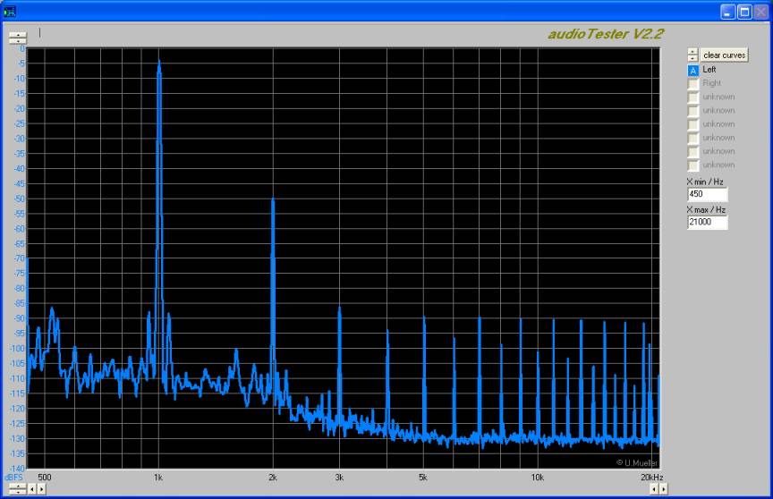Click the left arrow below the 20kHz label
This screenshot has width=773, height=499.
[654, 489]
